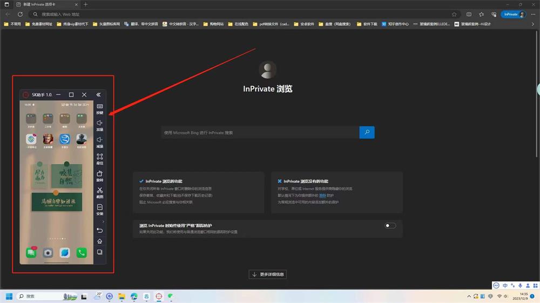This screenshot has height=303, width=540.
Task: Click the InPrivate profile badge
Action: click(513, 14)
